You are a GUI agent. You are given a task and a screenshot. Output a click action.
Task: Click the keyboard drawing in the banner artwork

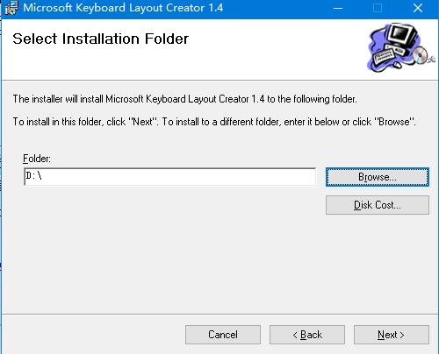click(x=384, y=56)
